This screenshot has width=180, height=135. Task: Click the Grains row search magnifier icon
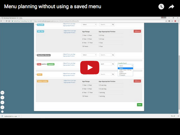113,74
